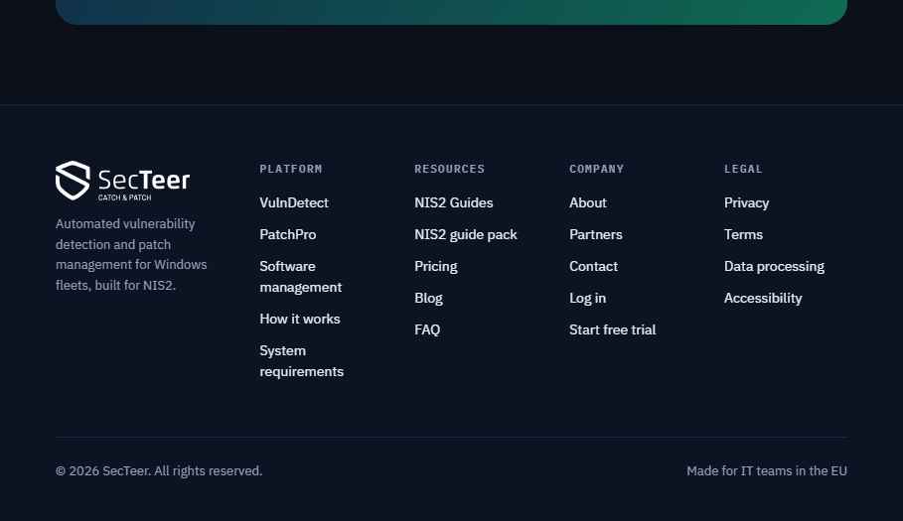
Task: Open the Pricing page link
Action: click(435, 266)
